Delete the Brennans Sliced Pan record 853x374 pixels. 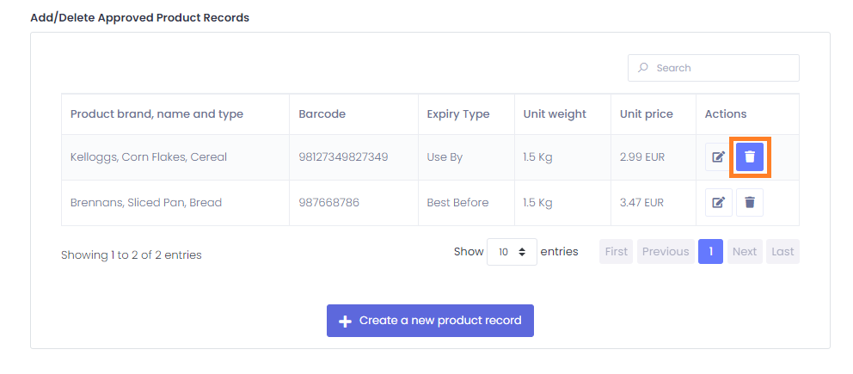pyautogui.click(x=750, y=203)
